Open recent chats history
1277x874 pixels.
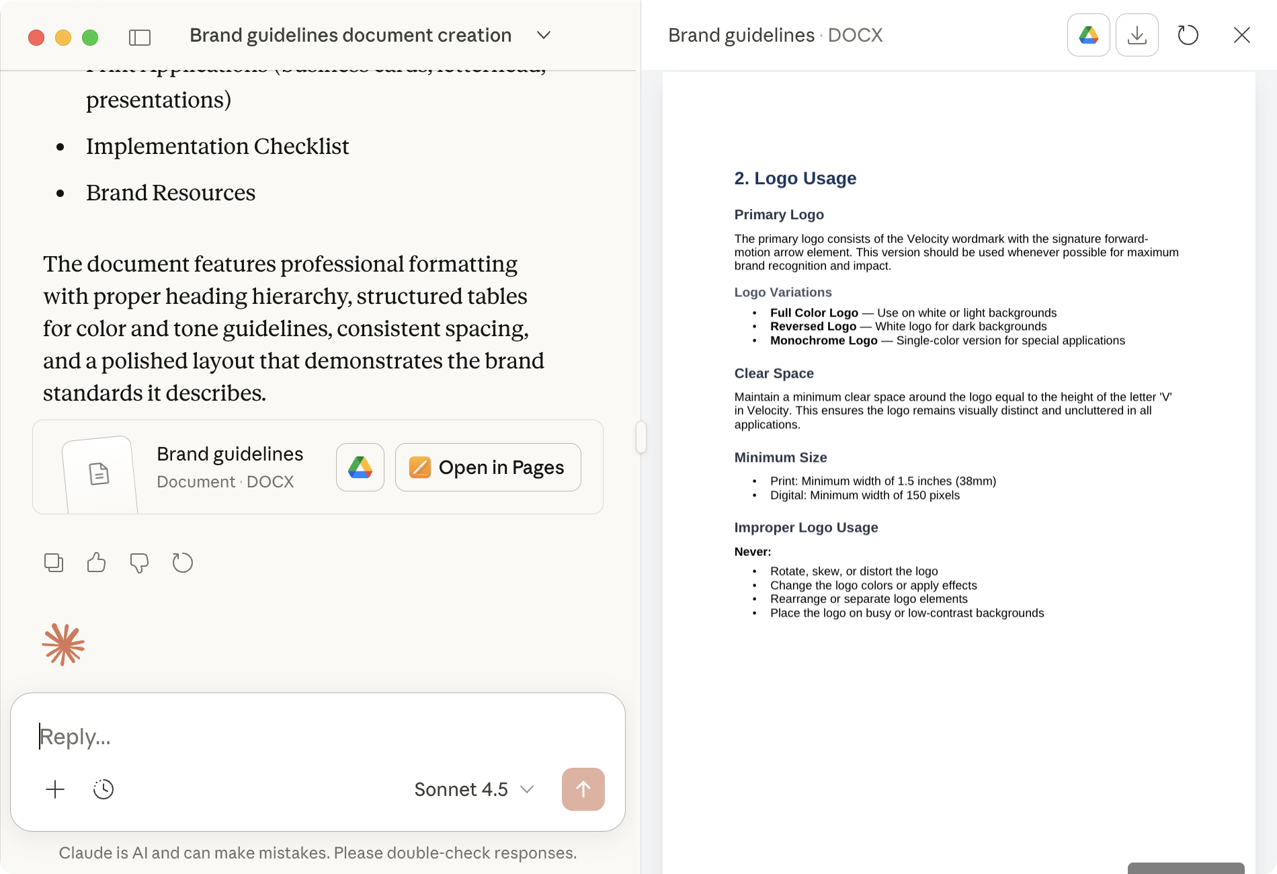point(103,789)
